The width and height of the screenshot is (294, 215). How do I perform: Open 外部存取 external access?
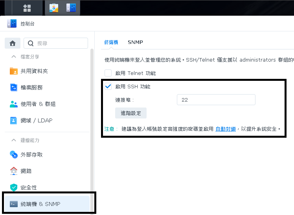point(31,155)
